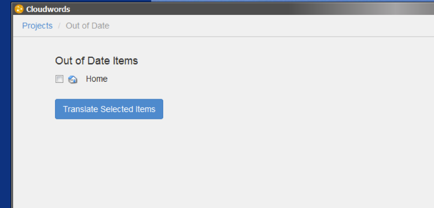Click blank area left of Home checkbox
This screenshot has width=434, height=208.
34,79
